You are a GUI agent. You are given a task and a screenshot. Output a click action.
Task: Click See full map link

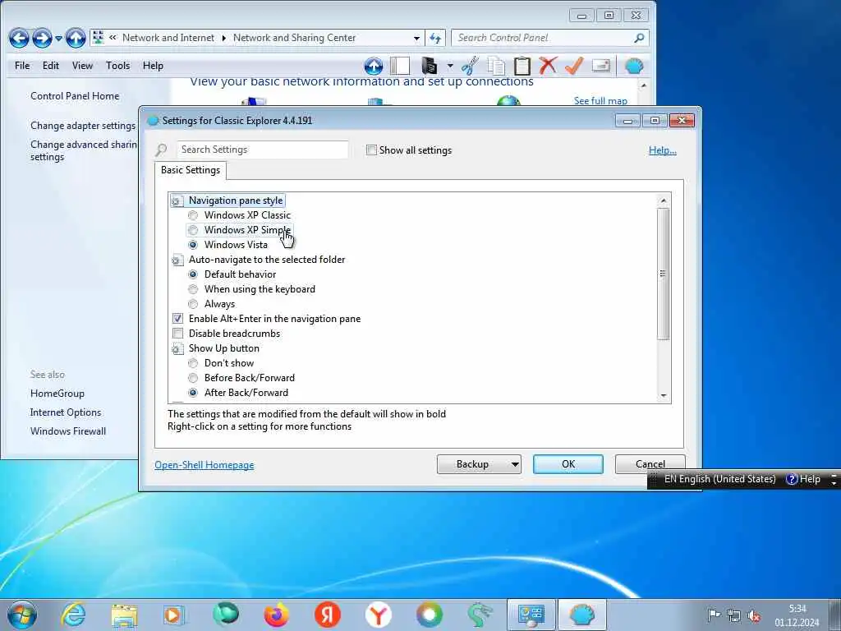click(600, 101)
